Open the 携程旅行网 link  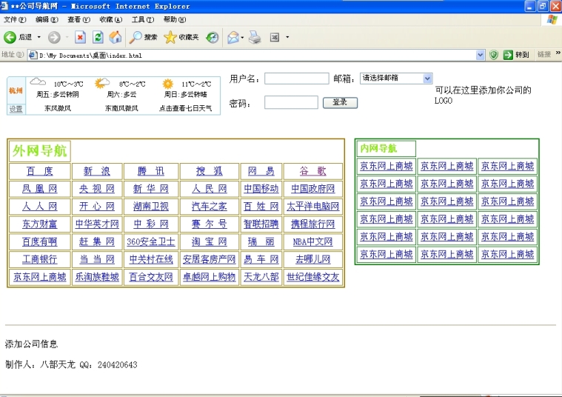click(313, 224)
